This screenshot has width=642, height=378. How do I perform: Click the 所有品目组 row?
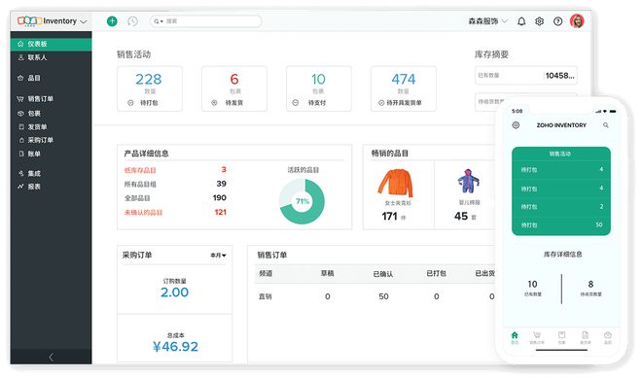(175, 184)
